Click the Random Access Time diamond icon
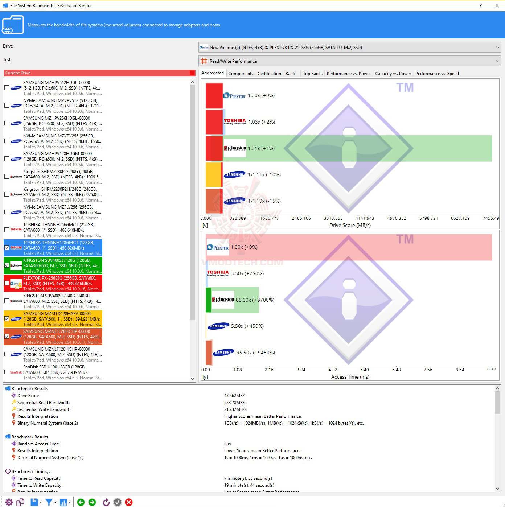The width and height of the screenshot is (505, 507). point(14,444)
